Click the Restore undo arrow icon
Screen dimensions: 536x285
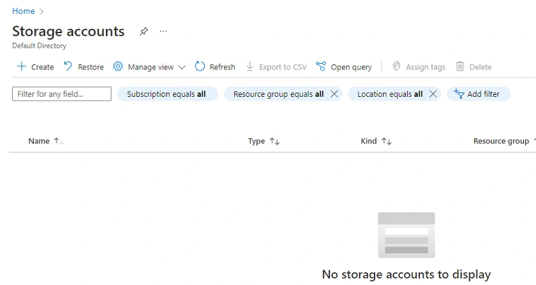(x=68, y=66)
